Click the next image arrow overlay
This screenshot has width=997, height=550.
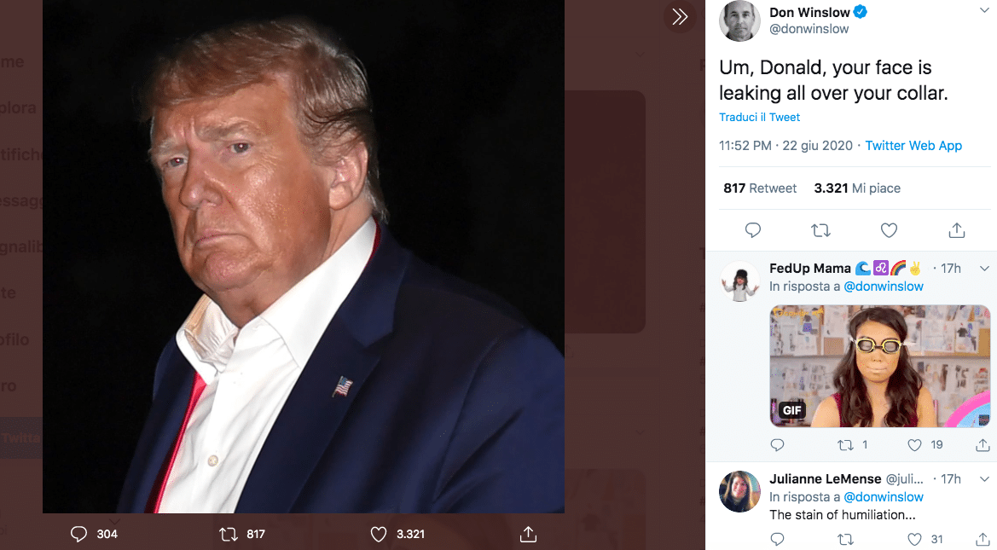[679, 16]
